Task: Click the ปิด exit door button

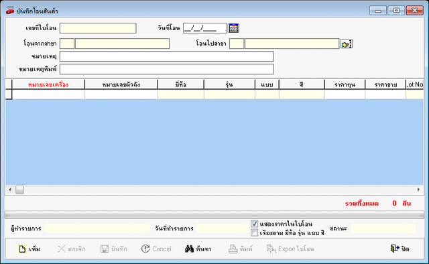Action: pyautogui.click(x=400, y=249)
